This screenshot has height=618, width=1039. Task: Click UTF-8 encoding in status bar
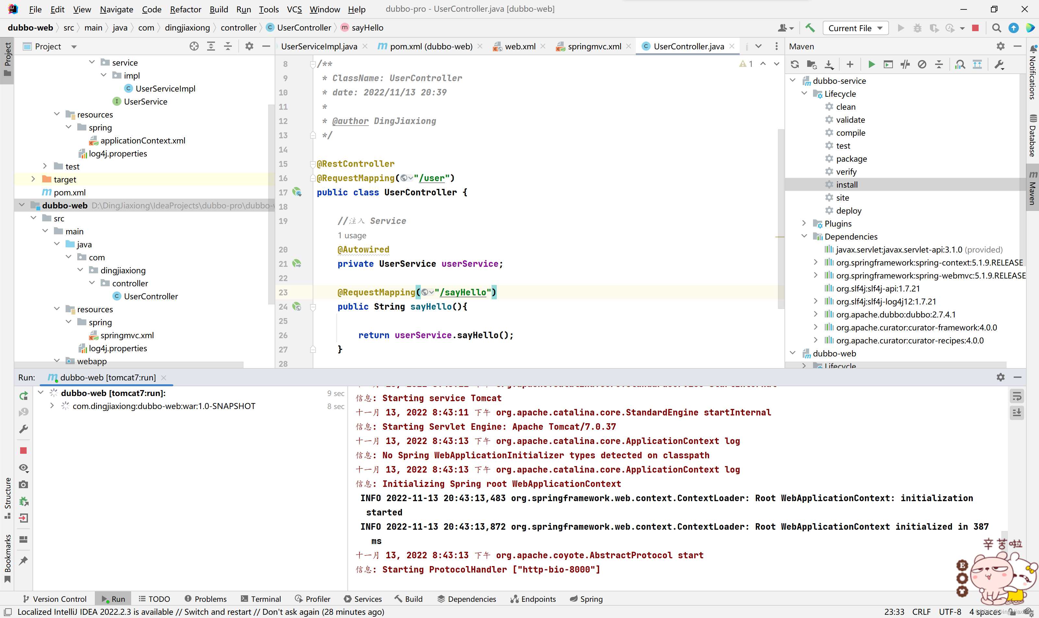point(950,612)
